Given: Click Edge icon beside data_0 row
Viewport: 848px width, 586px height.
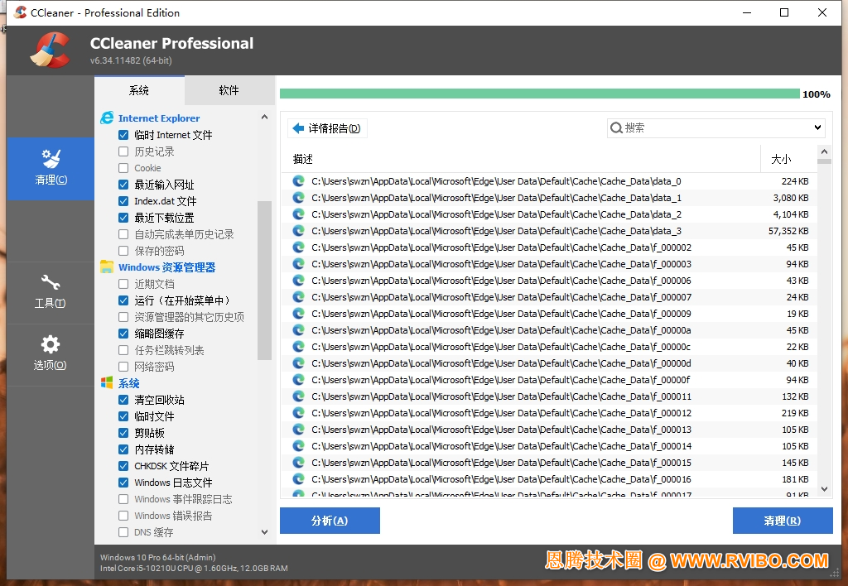Looking at the screenshot, I should (298, 181).
